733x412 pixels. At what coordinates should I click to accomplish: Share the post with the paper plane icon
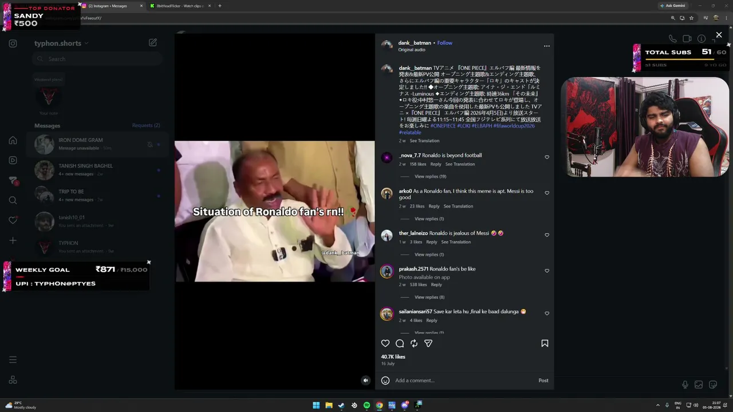(428, 343)
